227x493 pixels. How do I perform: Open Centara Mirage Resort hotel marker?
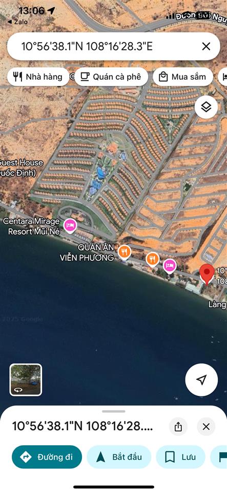coord(70,226)
